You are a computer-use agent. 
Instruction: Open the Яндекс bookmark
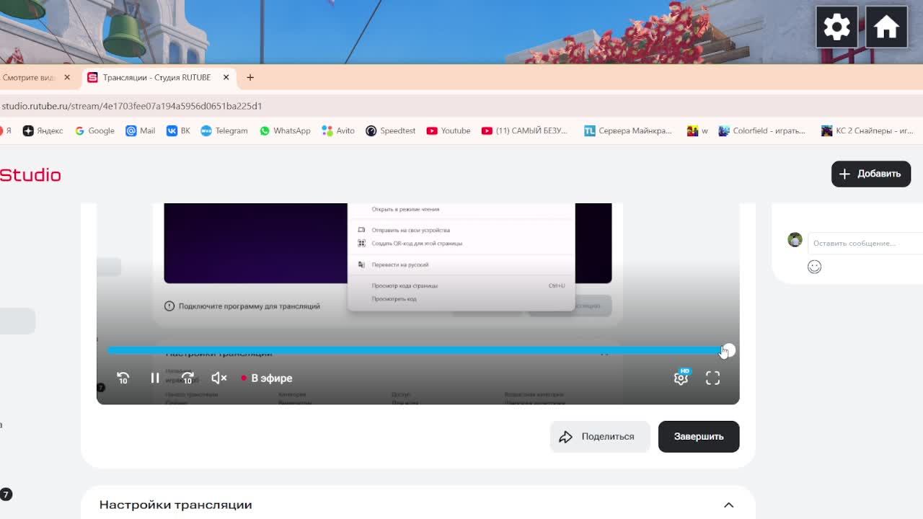coord(43,130)
